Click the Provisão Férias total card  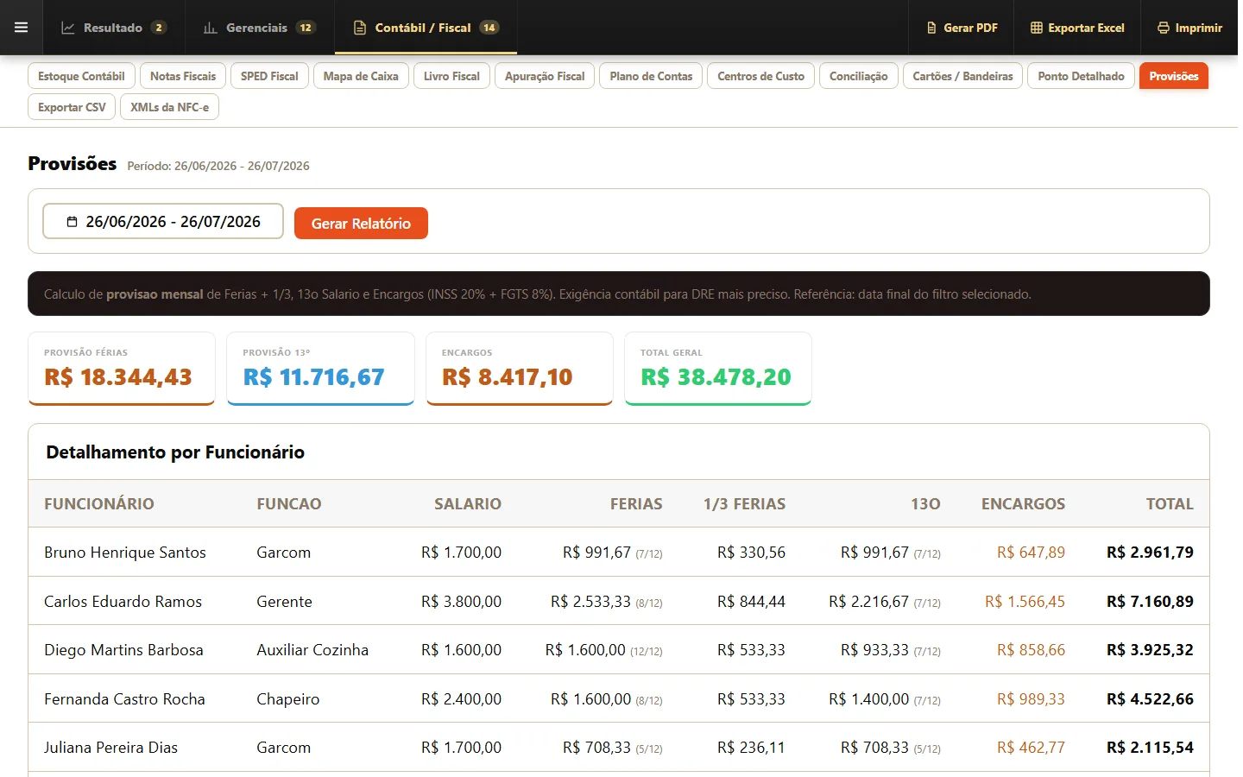coord(122,369)
